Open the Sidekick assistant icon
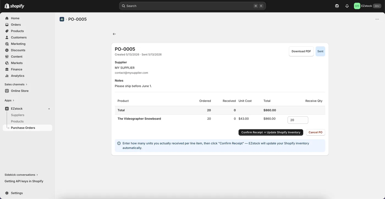 coord(337,6)
